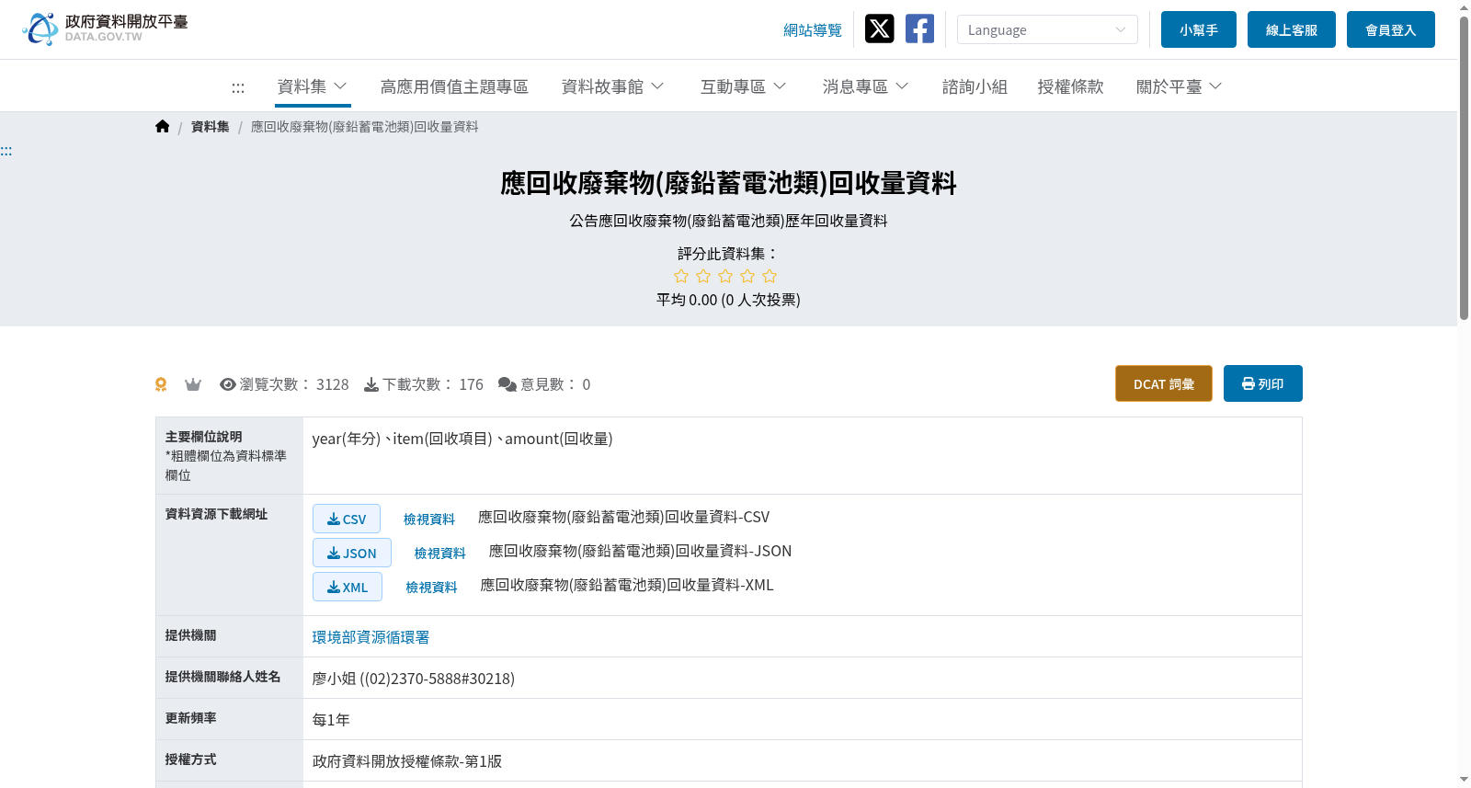Open the 環境部資源循環署 agency link

click(371, 637)
